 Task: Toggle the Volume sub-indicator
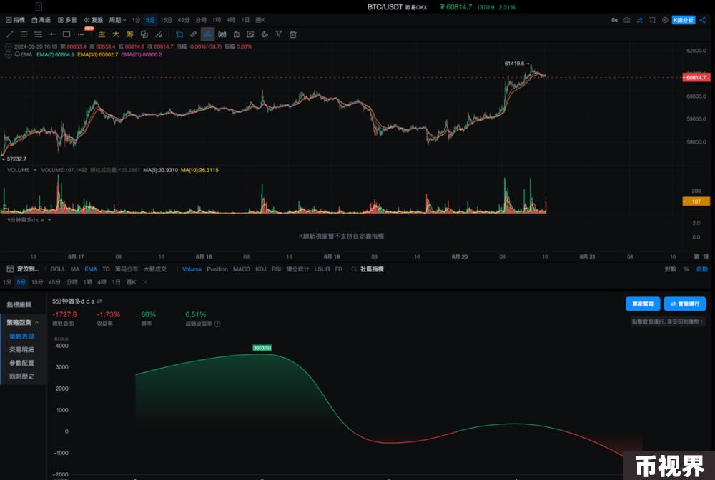pos(192,269)
